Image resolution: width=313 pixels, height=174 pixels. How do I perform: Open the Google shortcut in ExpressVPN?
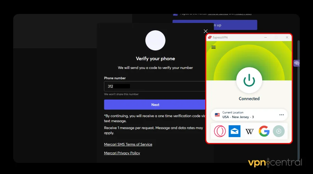click(264, 131)
